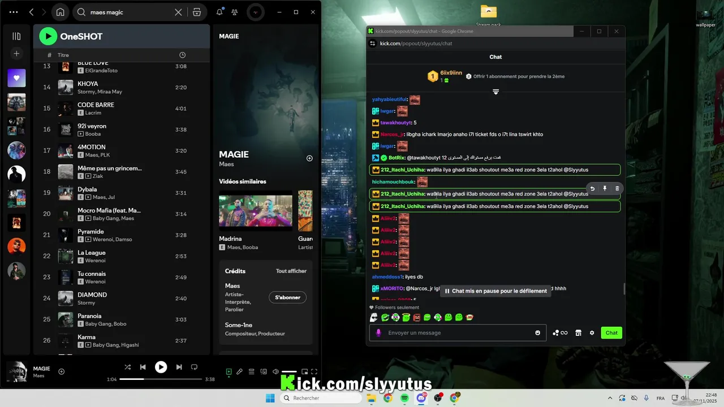Image resolution: width=724 pixels, height=407 pixels.
Task: Add MAGIE to Liked Songs in player bar
Action: click(62, 371)
